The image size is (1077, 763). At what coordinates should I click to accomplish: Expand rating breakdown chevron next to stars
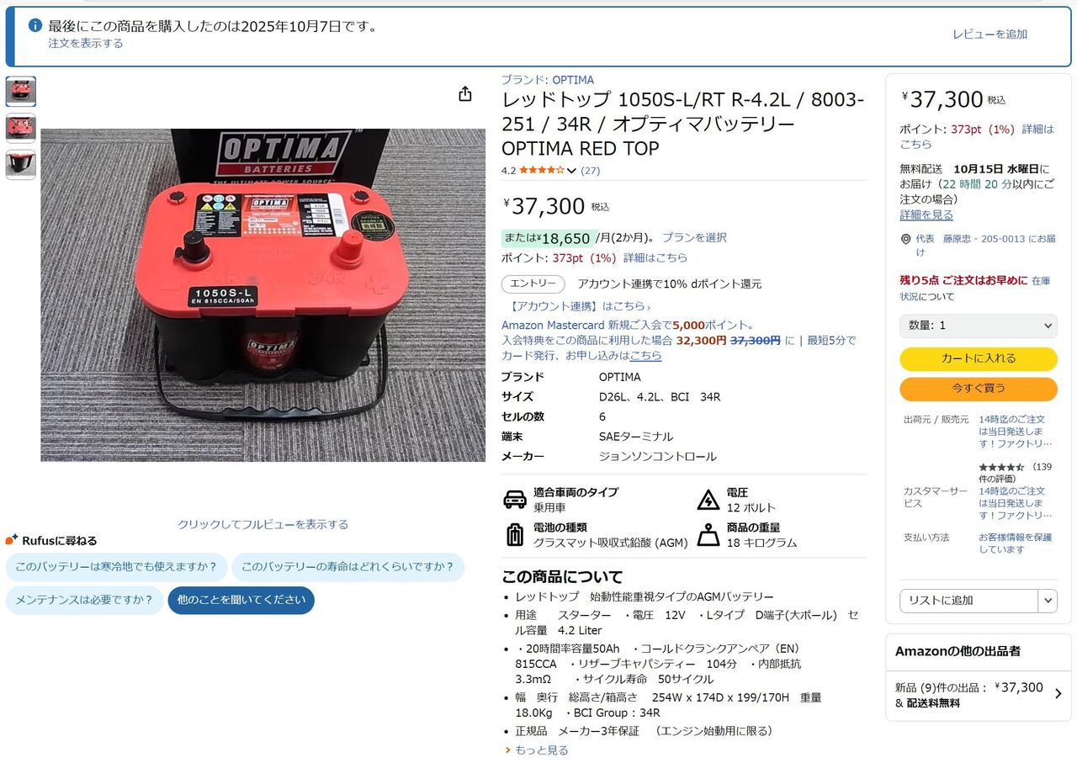572,171
